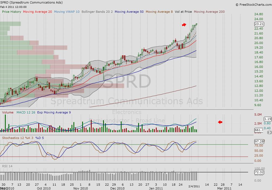Select the MACD 12 26 indicator label
The width and height of the screenshot is (272, 190).
(x=26, y=112)
